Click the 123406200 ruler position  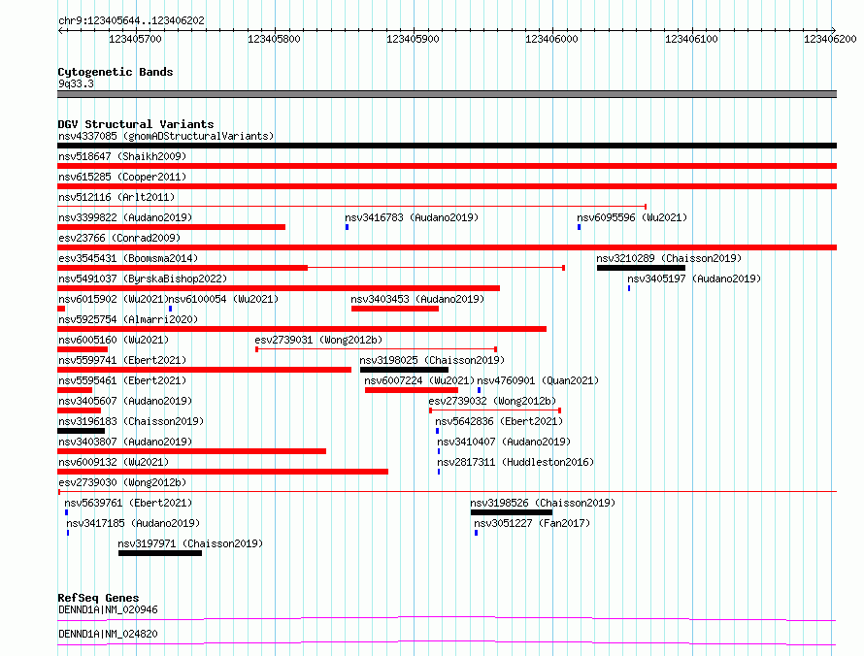click(830, 39)
